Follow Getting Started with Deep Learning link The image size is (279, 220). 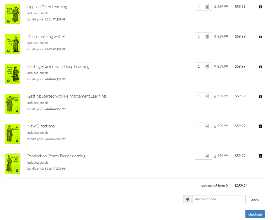point(58,67)
